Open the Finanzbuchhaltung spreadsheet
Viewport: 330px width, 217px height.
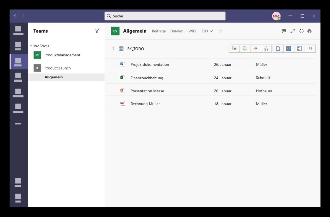147,78
